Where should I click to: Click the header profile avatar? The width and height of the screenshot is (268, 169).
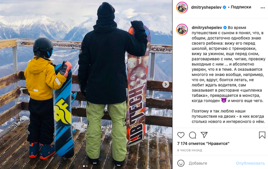(x=182, y=7)
